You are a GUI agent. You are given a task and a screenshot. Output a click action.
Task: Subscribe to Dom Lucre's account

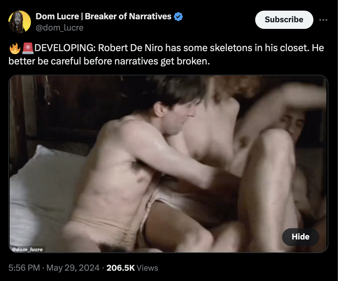[284, 20]
